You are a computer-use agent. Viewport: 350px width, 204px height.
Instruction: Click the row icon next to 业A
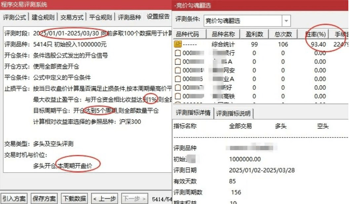[x=178, y=79]
